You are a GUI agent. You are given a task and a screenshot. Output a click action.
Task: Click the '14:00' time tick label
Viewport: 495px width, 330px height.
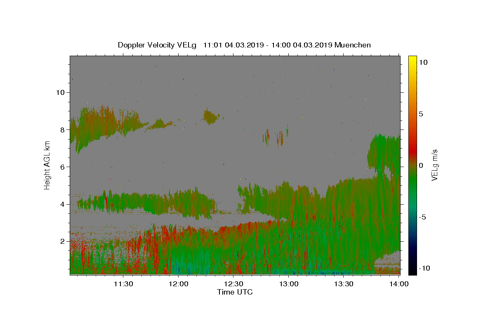pyautogui.click(x=399, y=284)
